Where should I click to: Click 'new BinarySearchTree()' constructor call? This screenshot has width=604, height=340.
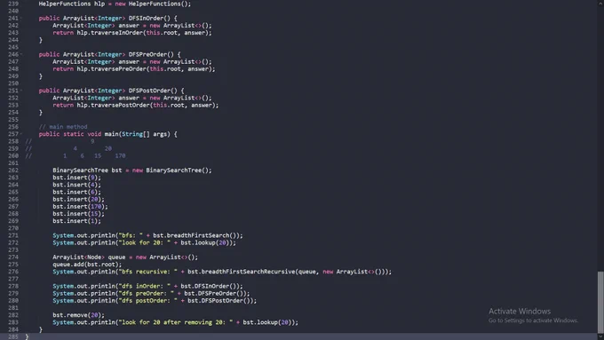171,170
